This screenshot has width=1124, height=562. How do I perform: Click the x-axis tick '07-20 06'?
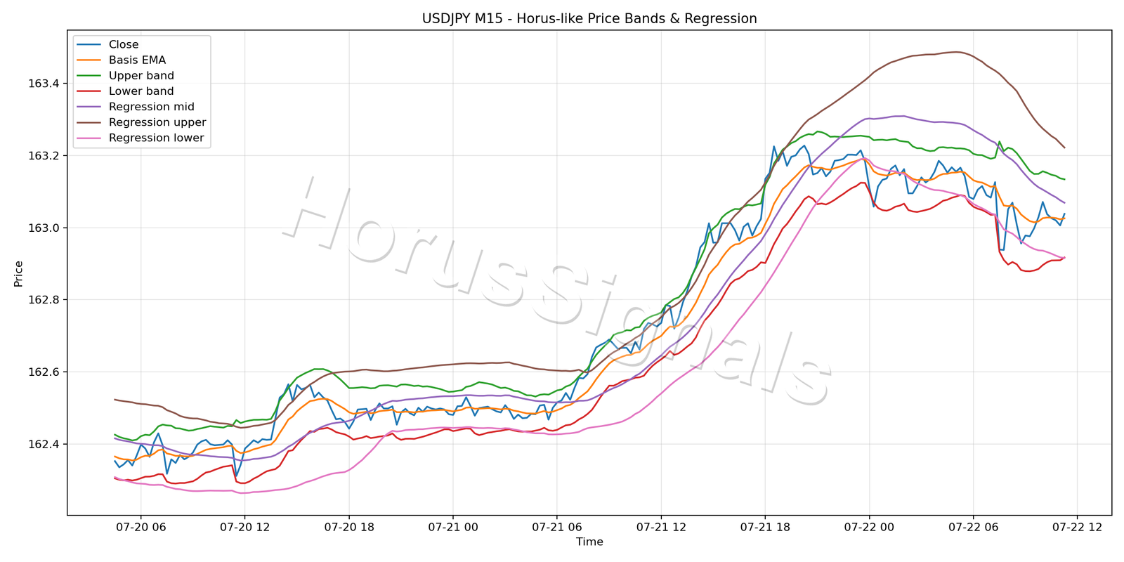tap(140, 527)
